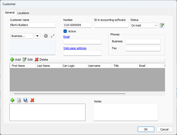Click the green plus Add contact icon

[12, 59]
